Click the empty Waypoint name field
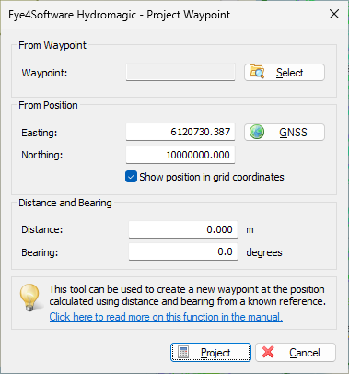Image resolution: width=349 pixels, height=374 pixels. coord(180,73)
